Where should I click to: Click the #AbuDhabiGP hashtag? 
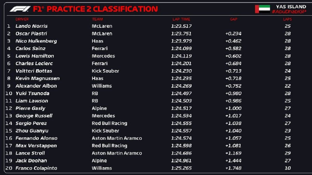click(x=289, y=12)
